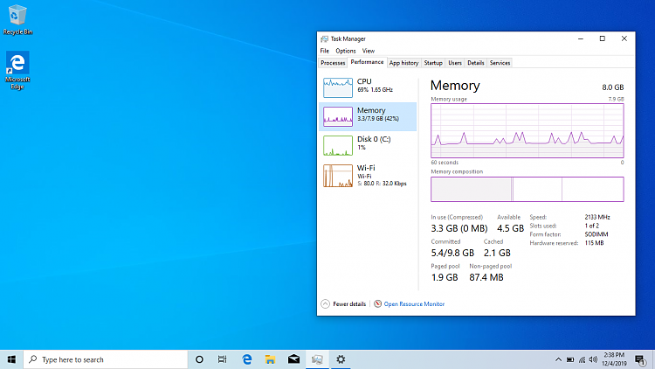Open the Mail app from the taskbar
The width and height of the screenshot is (655, 369).
pos(293,359)
